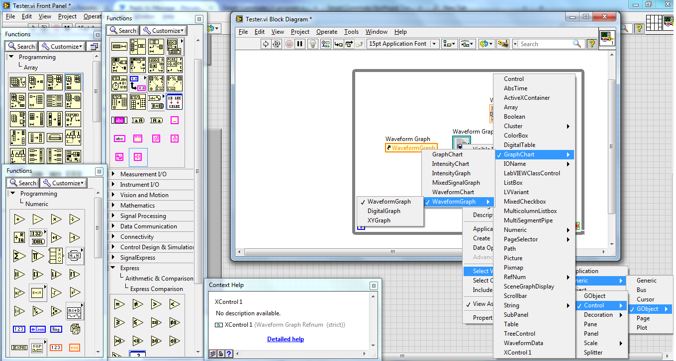Select the Multiply function in Numeric palette

coord(56,219)
